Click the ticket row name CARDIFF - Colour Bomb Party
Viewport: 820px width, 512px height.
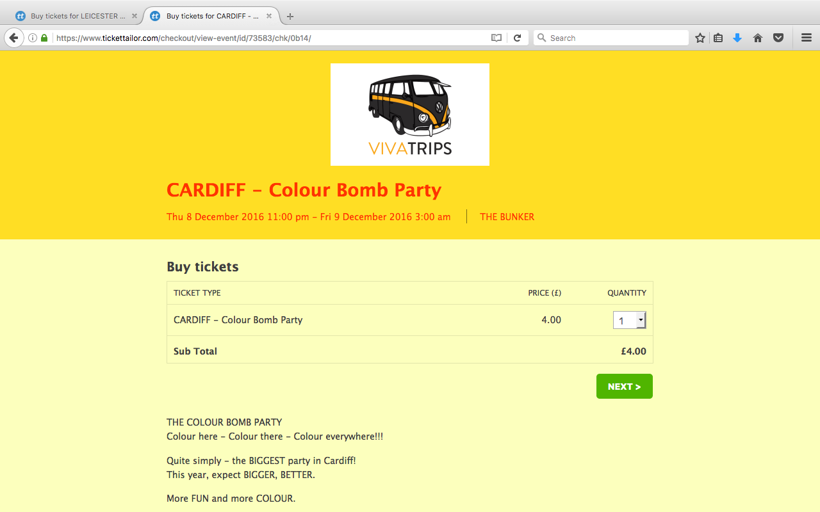238,320
